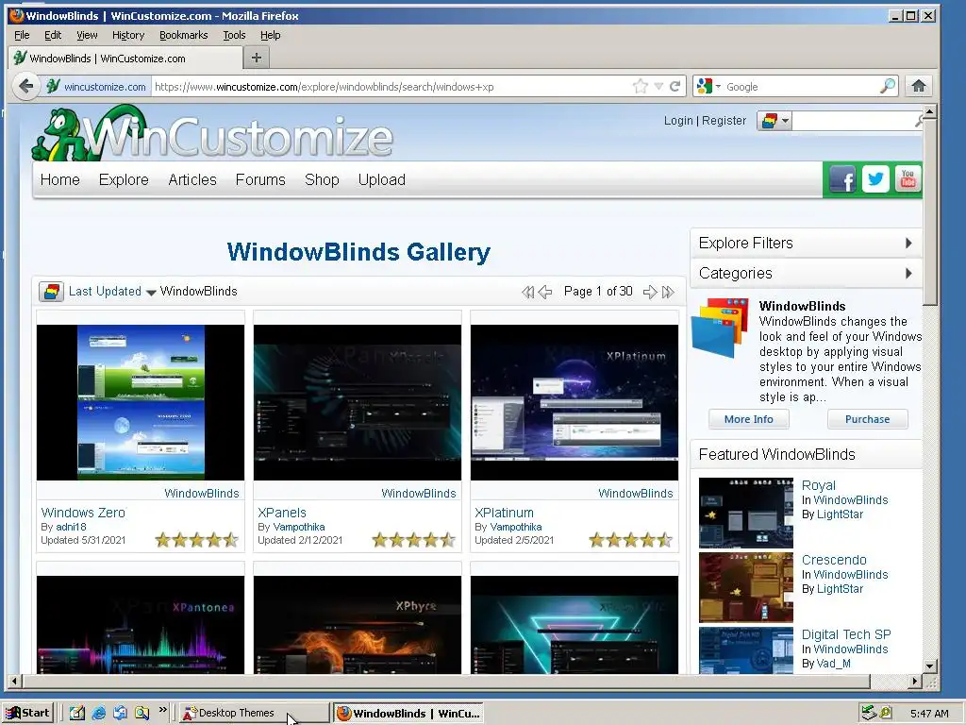The height and width of the screenshot is (725, 966).
Task: Open the Last Updated sort dropdown
Action: point(112,292)
